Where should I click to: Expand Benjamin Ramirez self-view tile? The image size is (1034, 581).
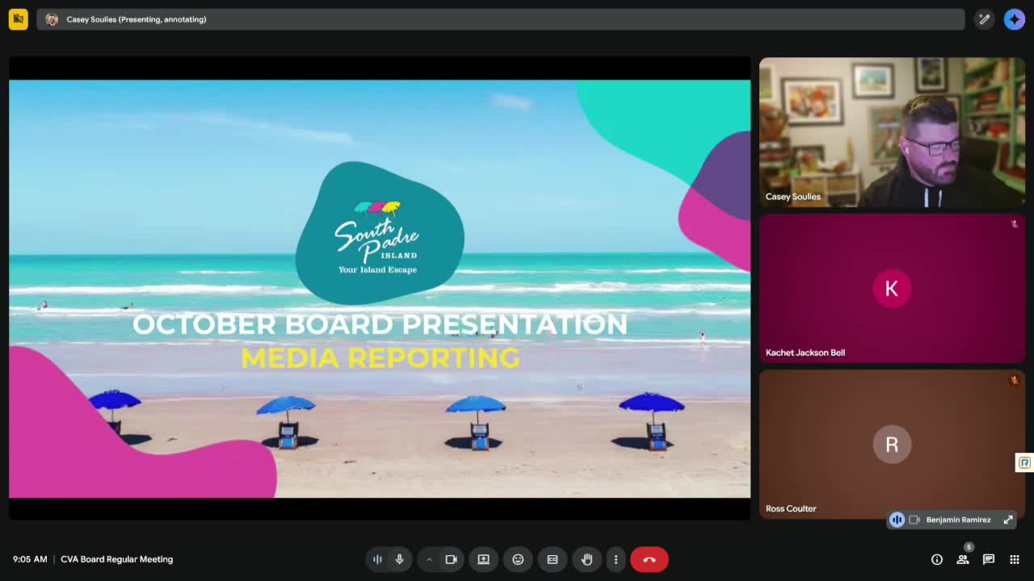click(x=1008, y=520)
